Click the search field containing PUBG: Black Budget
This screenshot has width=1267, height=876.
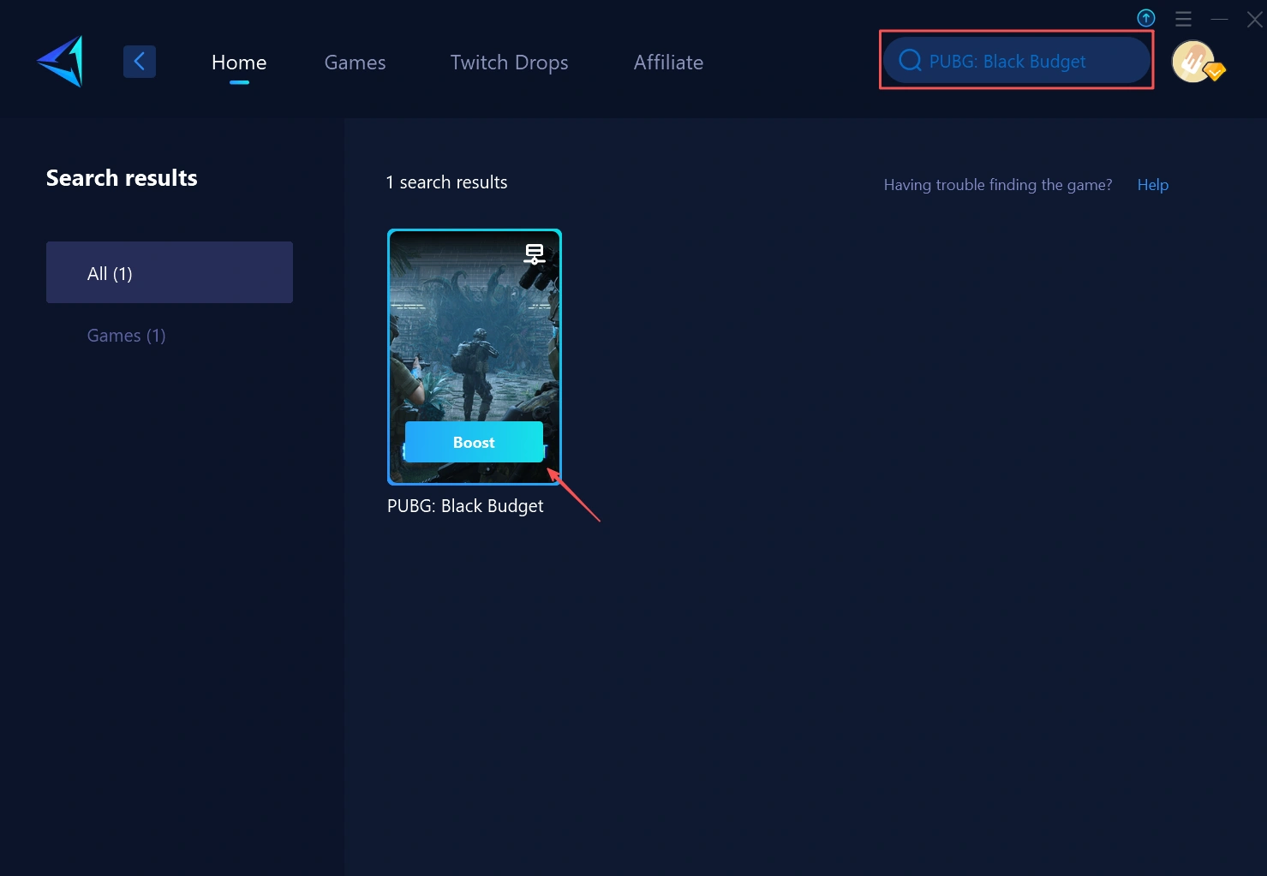[x=1028, y=61]
